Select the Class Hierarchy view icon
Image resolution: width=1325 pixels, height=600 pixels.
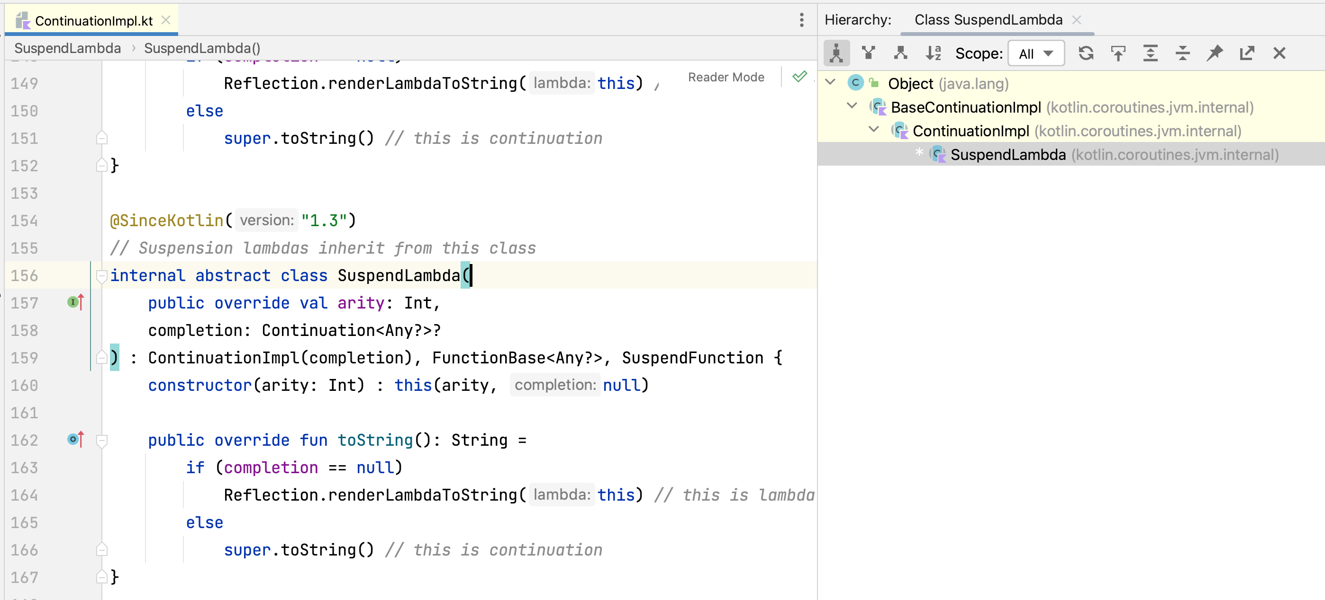pyautogui.click(x=836, y=53)
